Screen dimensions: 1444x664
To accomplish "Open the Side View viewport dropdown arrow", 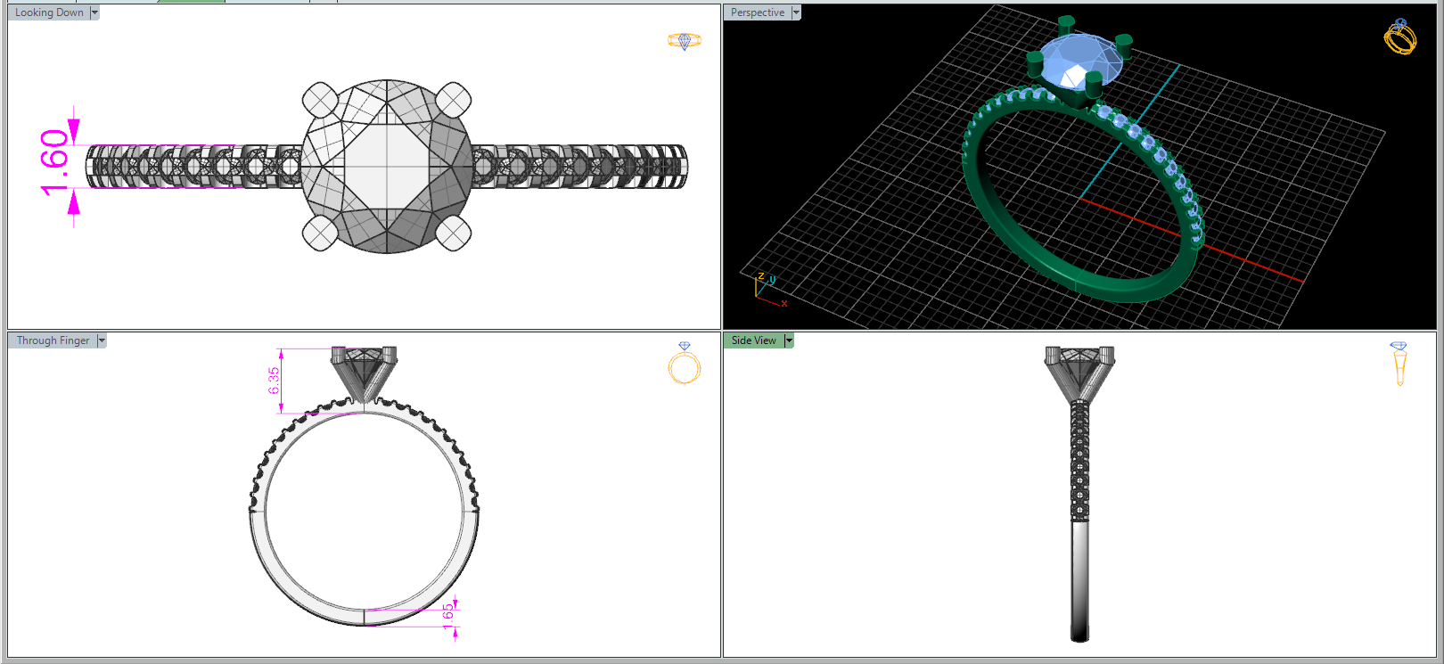I will point(789,340).
